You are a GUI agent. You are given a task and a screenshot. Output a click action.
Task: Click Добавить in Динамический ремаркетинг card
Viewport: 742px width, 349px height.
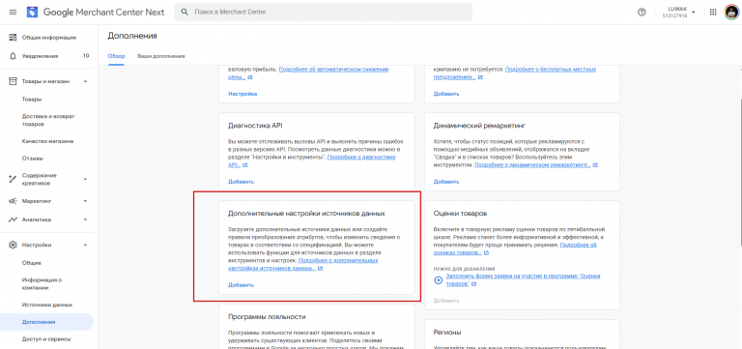click(446, 182)
